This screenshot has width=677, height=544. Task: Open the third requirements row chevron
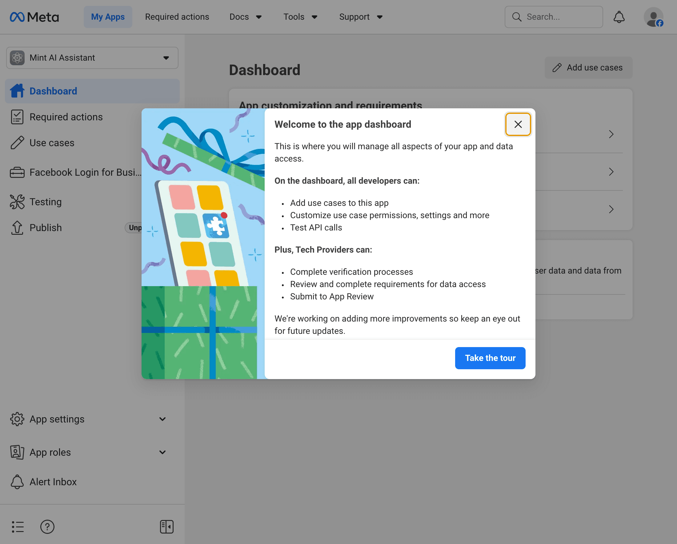click(x=611, y=209)
